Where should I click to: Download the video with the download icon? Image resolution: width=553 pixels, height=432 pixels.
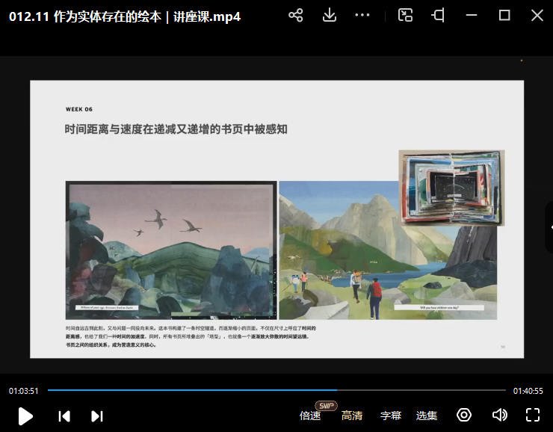[329, 15]
